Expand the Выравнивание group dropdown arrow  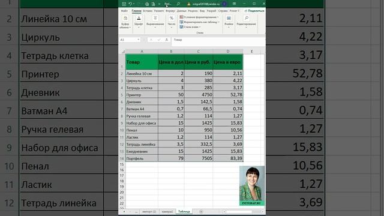(155, 28)
